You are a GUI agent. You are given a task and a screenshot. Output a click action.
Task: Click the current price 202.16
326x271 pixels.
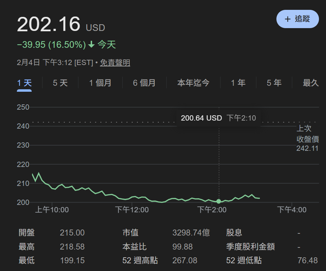49,24
